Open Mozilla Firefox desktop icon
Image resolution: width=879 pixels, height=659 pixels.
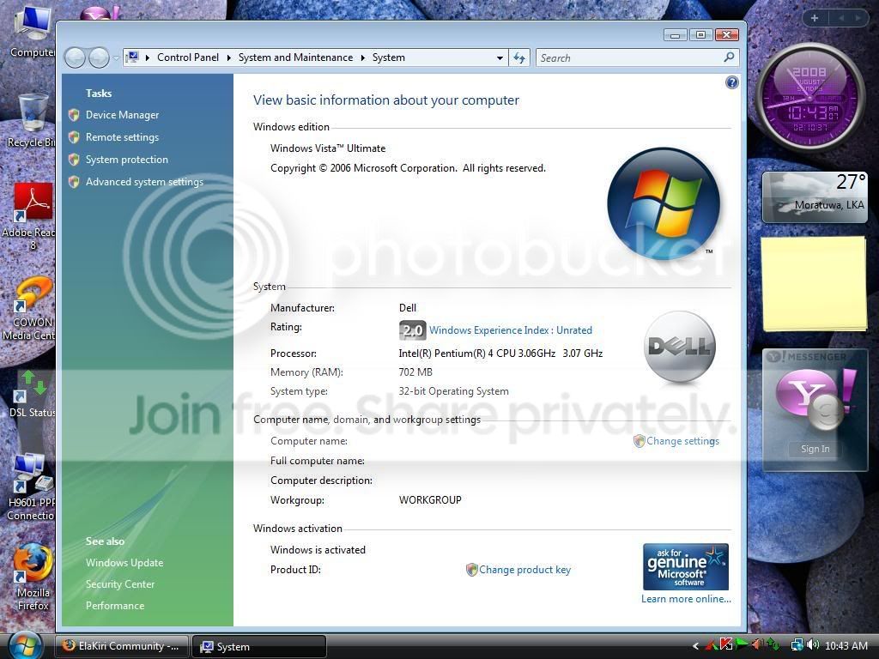coord(33,577)
